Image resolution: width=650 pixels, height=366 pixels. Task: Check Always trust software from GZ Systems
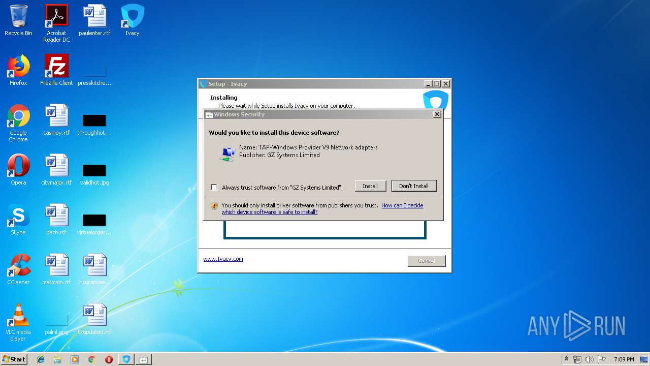[214, 187]
